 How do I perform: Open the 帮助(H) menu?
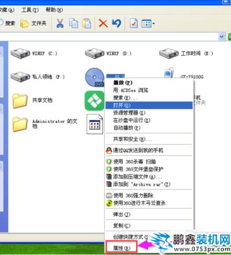pyautogui.click(x=54, y=10)
